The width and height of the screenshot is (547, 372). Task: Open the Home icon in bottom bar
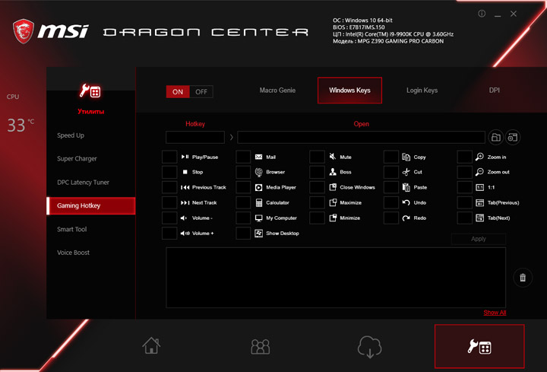[151, 345]
